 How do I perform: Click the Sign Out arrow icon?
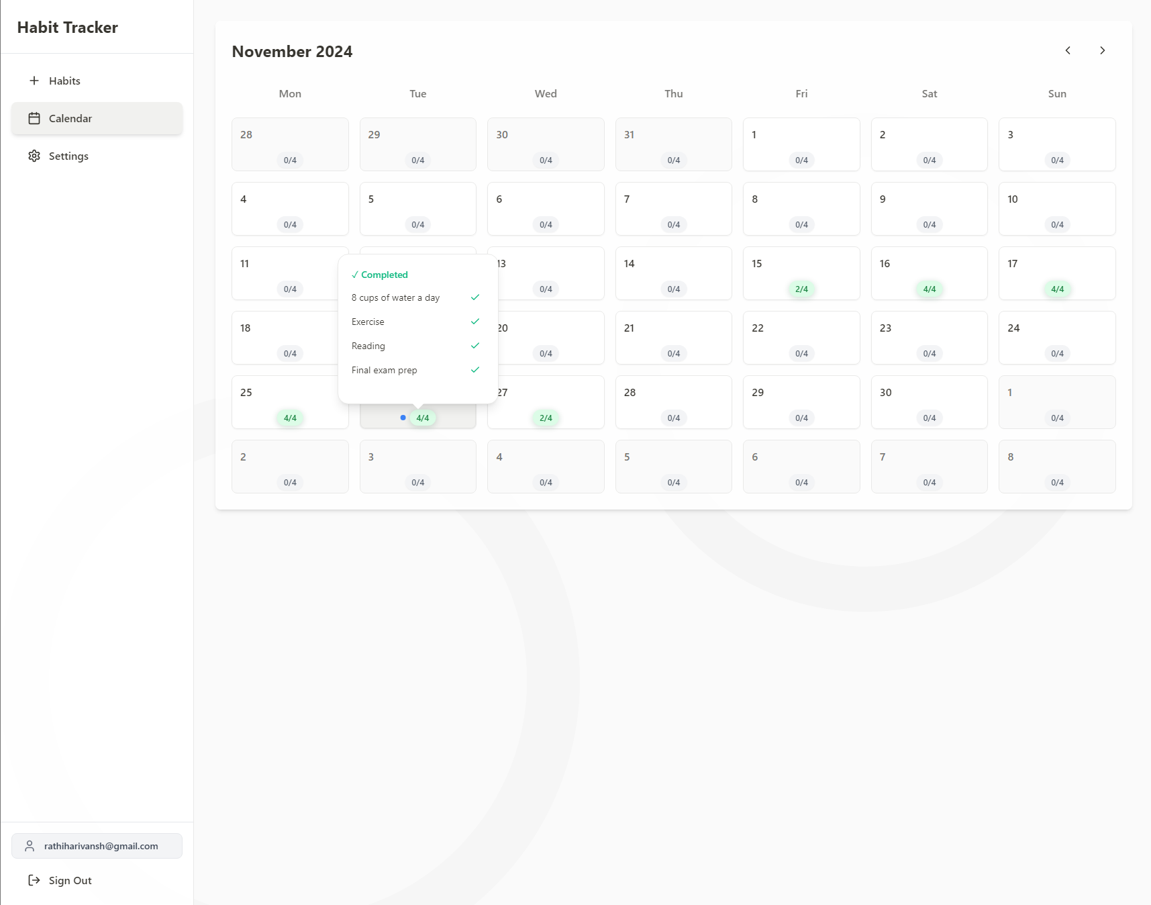[34, 880]
